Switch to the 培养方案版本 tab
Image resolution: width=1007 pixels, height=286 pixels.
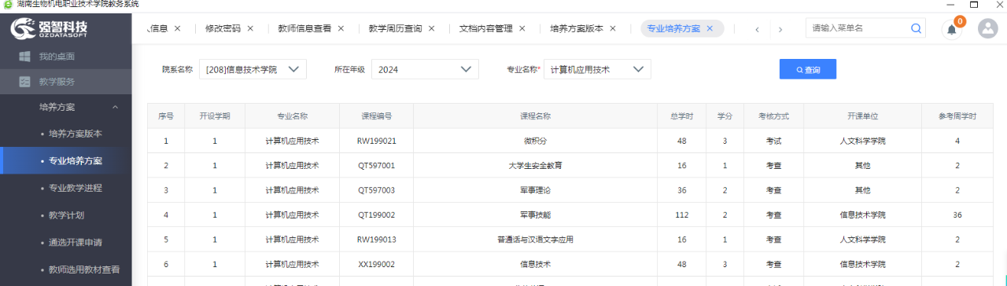(x=577, y=28)
